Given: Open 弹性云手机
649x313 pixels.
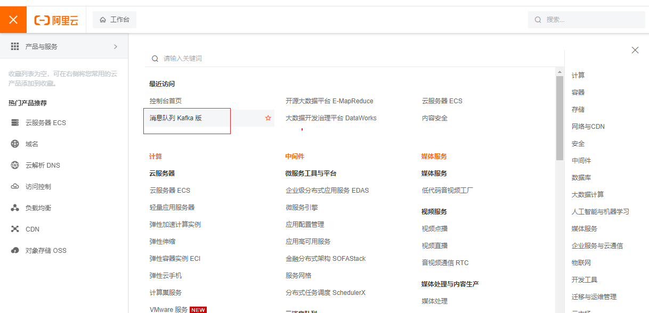Looking at the screenshot, I should [166, 276].
